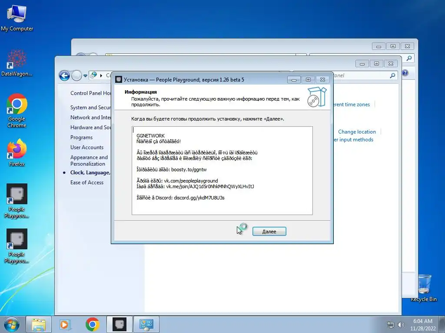Image resolution: width=445 pixels, height=333 pixels.
Task: Select the Clock, Language category
Action: coord(90,173)
